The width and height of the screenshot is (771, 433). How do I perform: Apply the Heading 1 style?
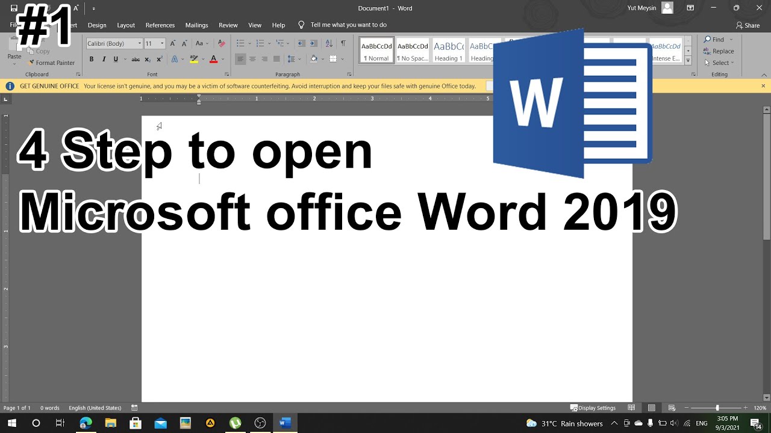pyautogui.click(x=449, y=51)
